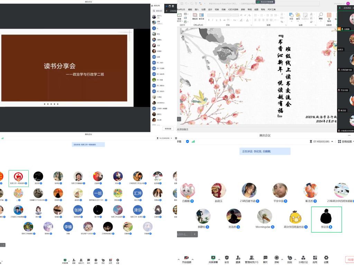The height and width of the screenshot is (265, 354).
Task: Open the 安全 security shield icon
Action: [227, 258]
